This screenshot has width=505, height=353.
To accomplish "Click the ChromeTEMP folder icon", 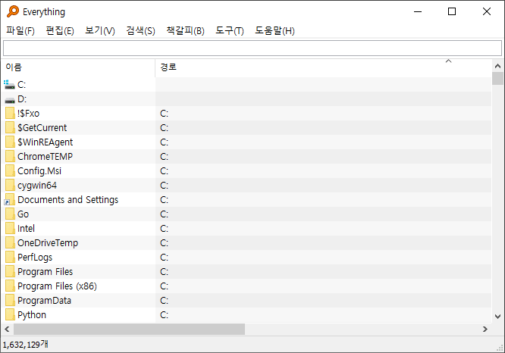I will click(10, 156).
